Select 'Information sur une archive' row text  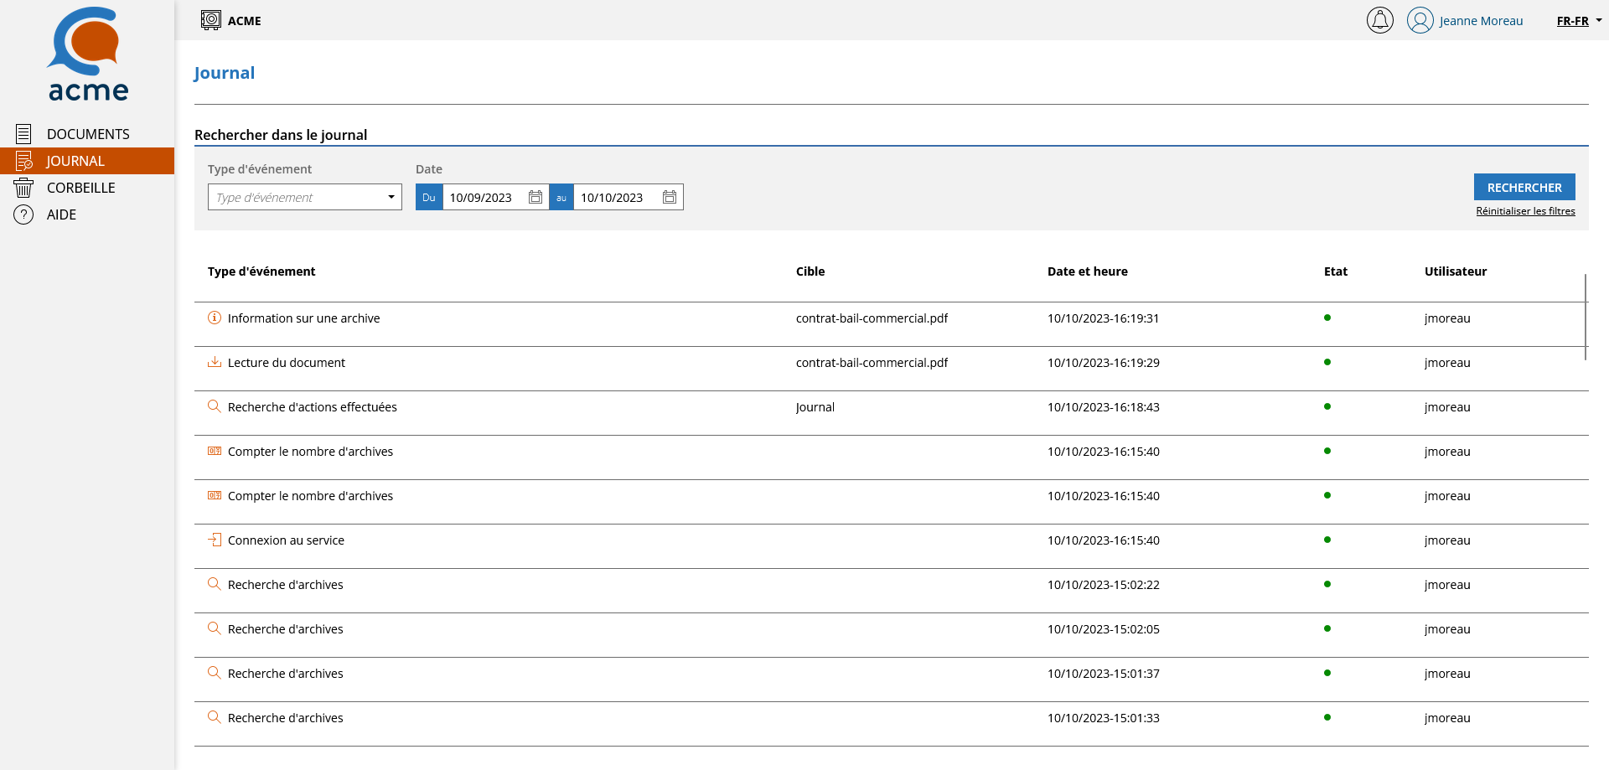[x=304, y=318]
